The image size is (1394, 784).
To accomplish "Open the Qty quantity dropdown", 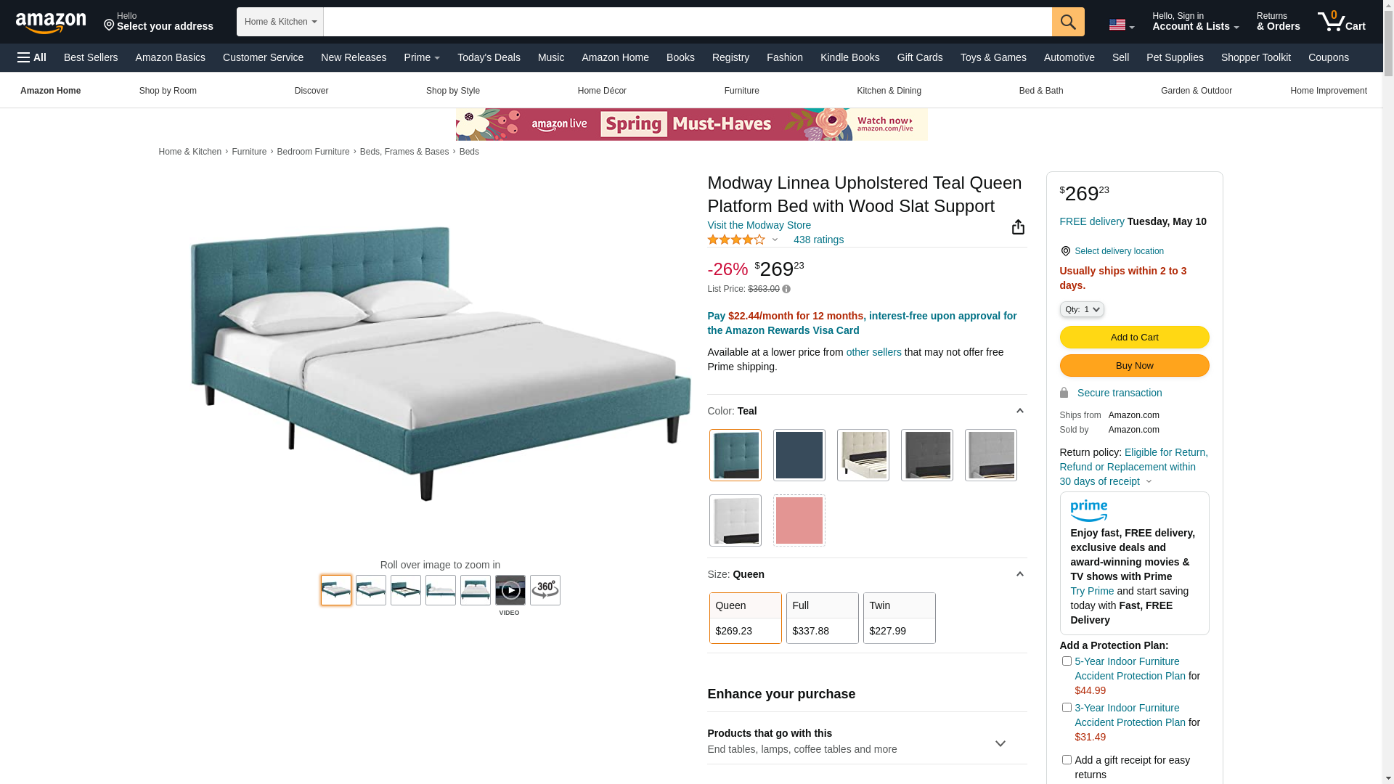I will click(x=1082, y=309).
